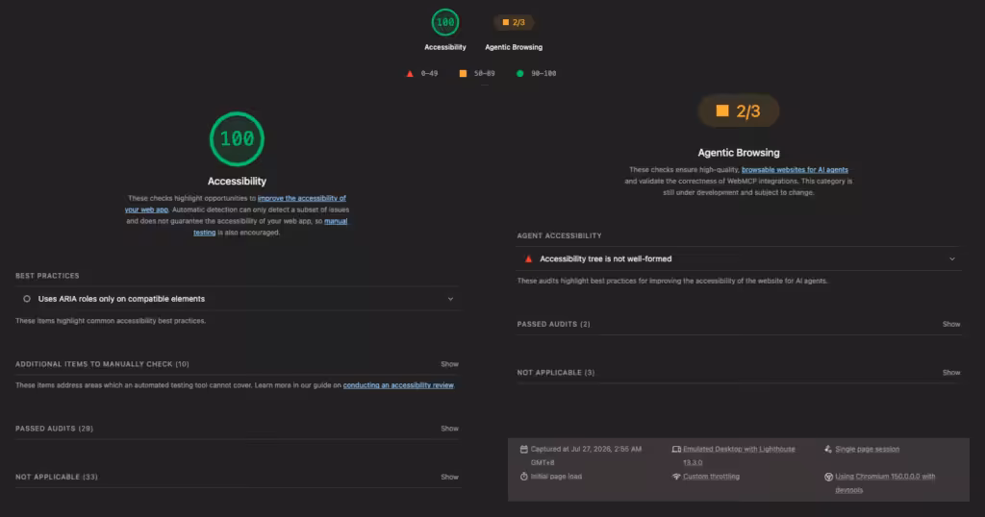Expand Accessibility tree is not well-formed audit
985x517 pixels.
tap(739, 259)
